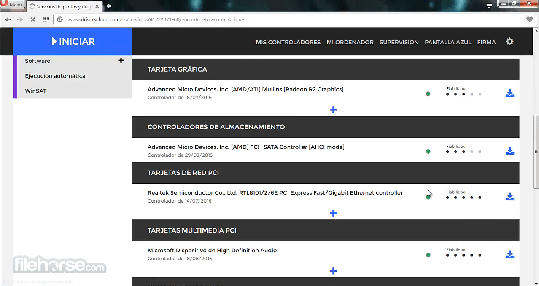Open the settings gear in site header
The width and height of the screenshot is (539, 286).
point(509,42)
